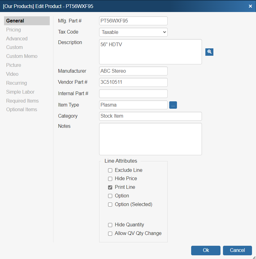The height and width of the screenshot is (259, 256).
Task: Select the Required Items tab
Action: (x=22, y=101)
